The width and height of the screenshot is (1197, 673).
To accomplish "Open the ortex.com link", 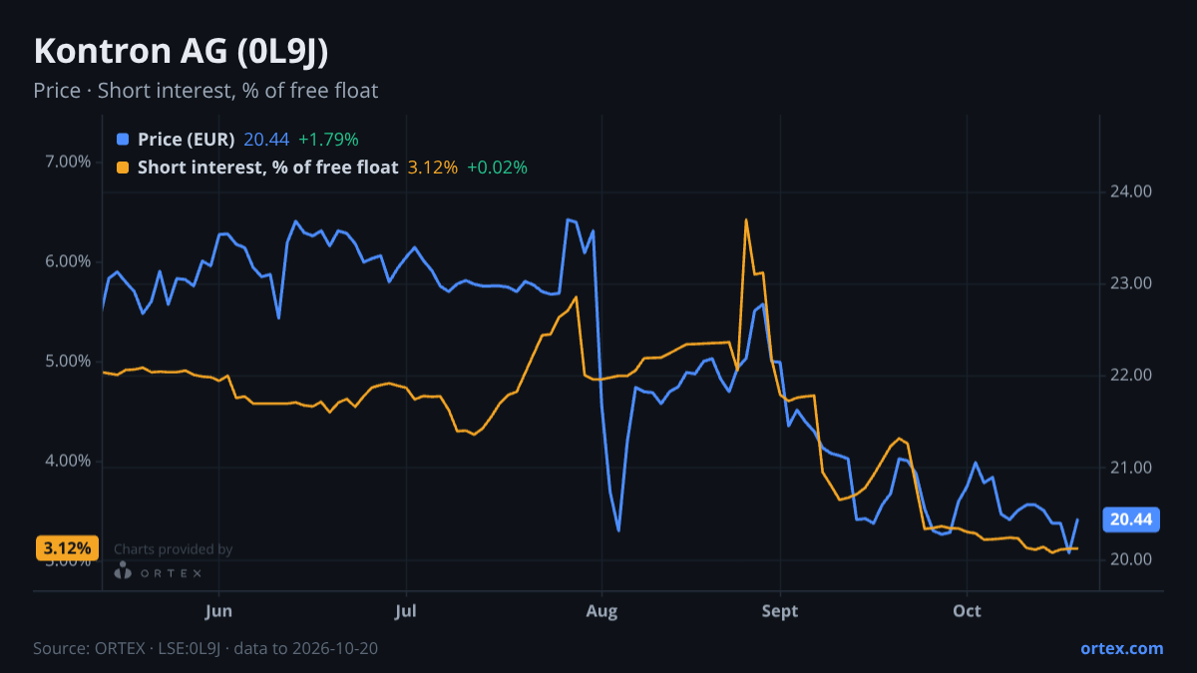I will [x=1121, y=648].
